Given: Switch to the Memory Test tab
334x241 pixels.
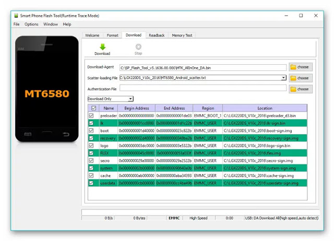Looking at the screenshot, I should (x=182, y=35).
